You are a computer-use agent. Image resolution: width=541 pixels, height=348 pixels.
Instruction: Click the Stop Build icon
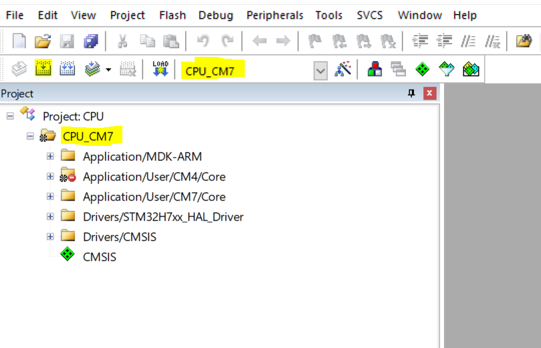coord(128,68)
